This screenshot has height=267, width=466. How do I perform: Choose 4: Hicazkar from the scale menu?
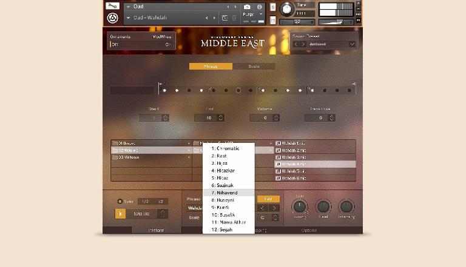click(x=229, y=171)
